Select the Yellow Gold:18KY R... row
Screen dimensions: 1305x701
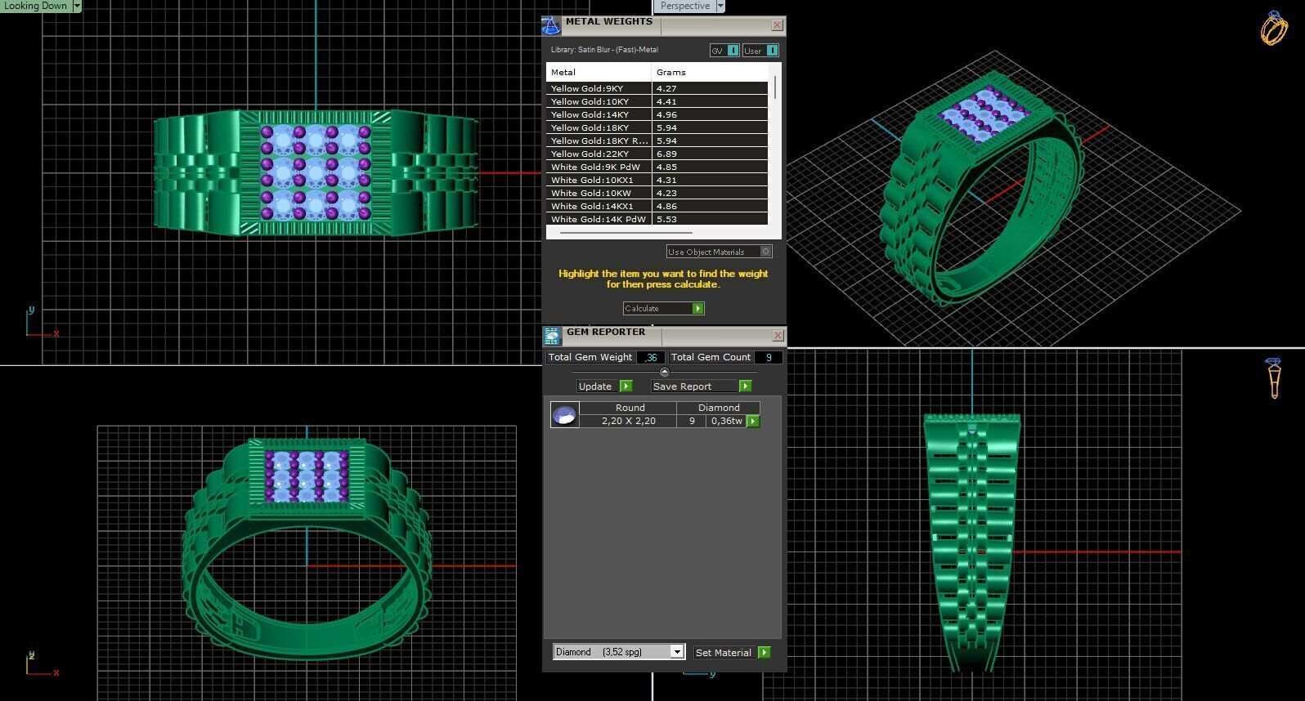tap(657, 141)
